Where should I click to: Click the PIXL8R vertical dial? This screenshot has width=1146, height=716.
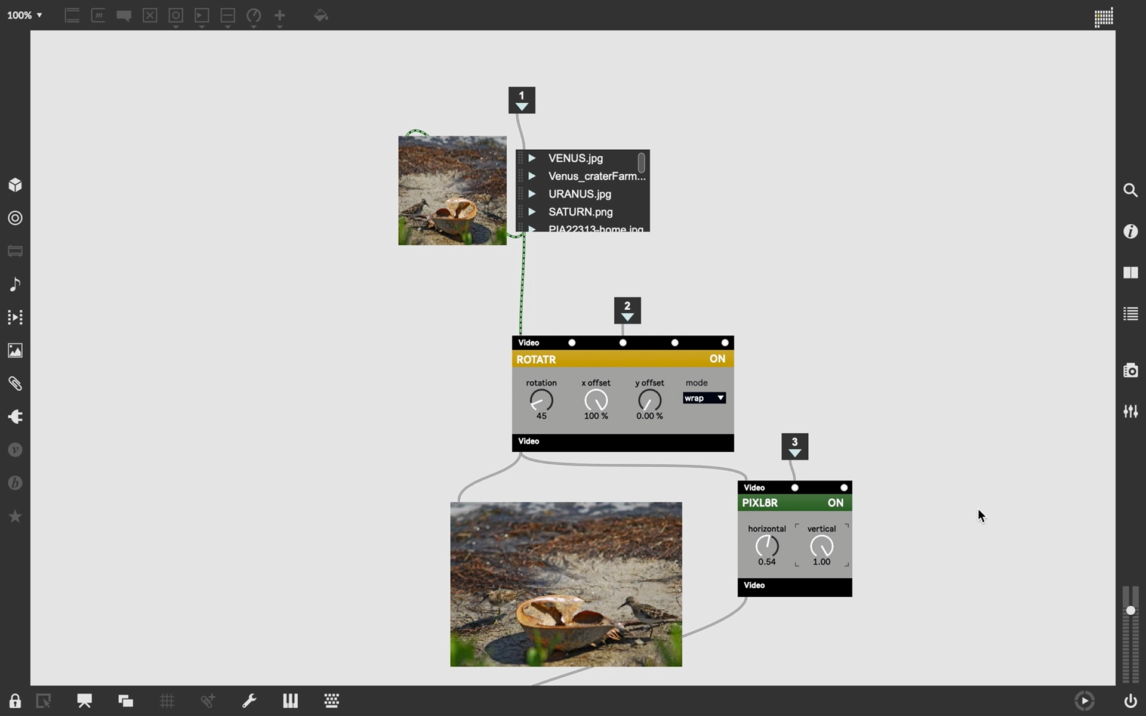coord(821,546)
